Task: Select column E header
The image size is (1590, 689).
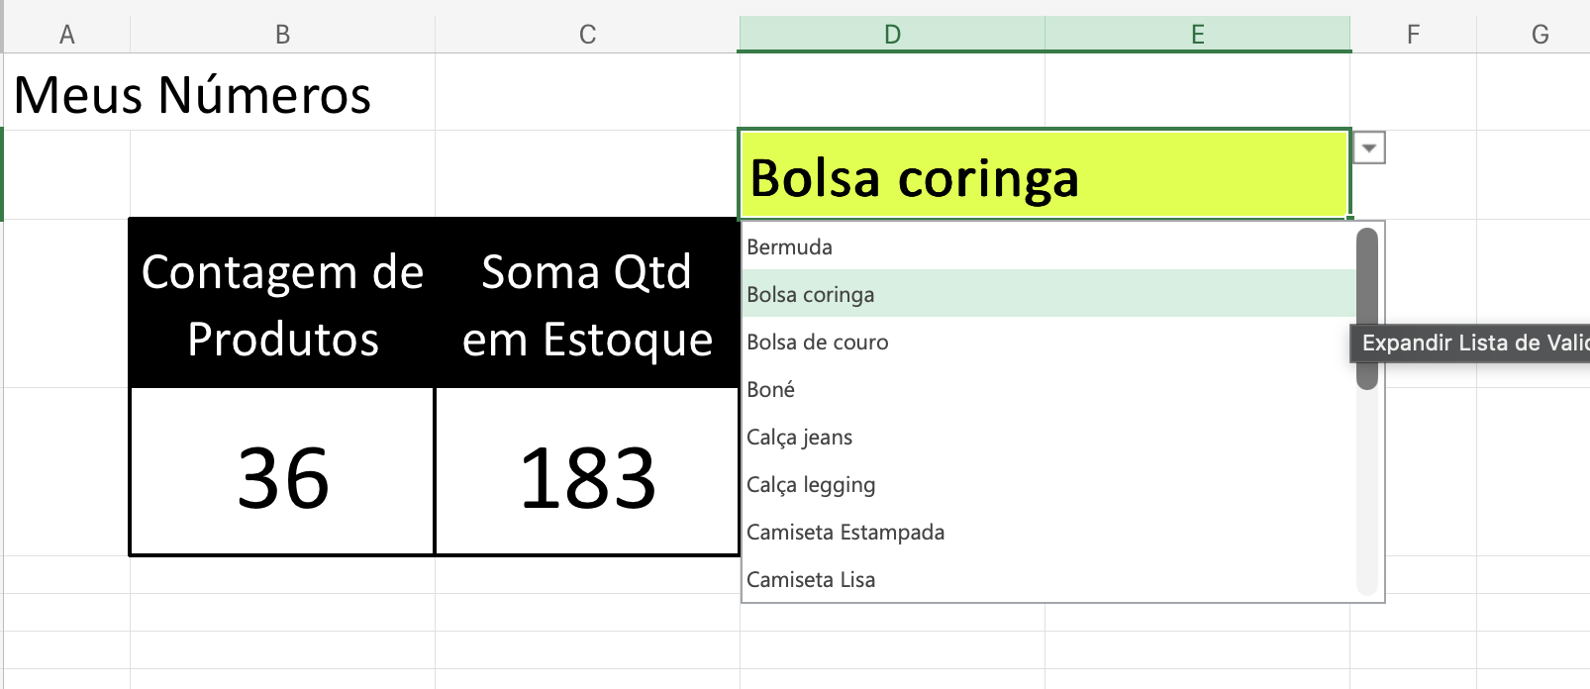Action: click(1198, 33)
